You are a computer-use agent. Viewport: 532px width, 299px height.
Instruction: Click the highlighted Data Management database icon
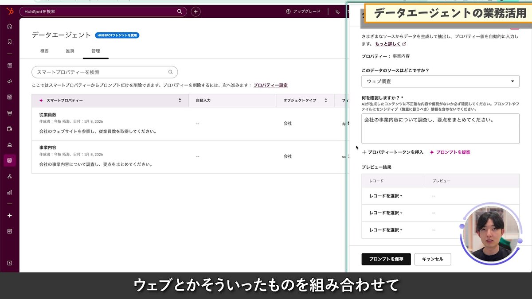[10, 160]
